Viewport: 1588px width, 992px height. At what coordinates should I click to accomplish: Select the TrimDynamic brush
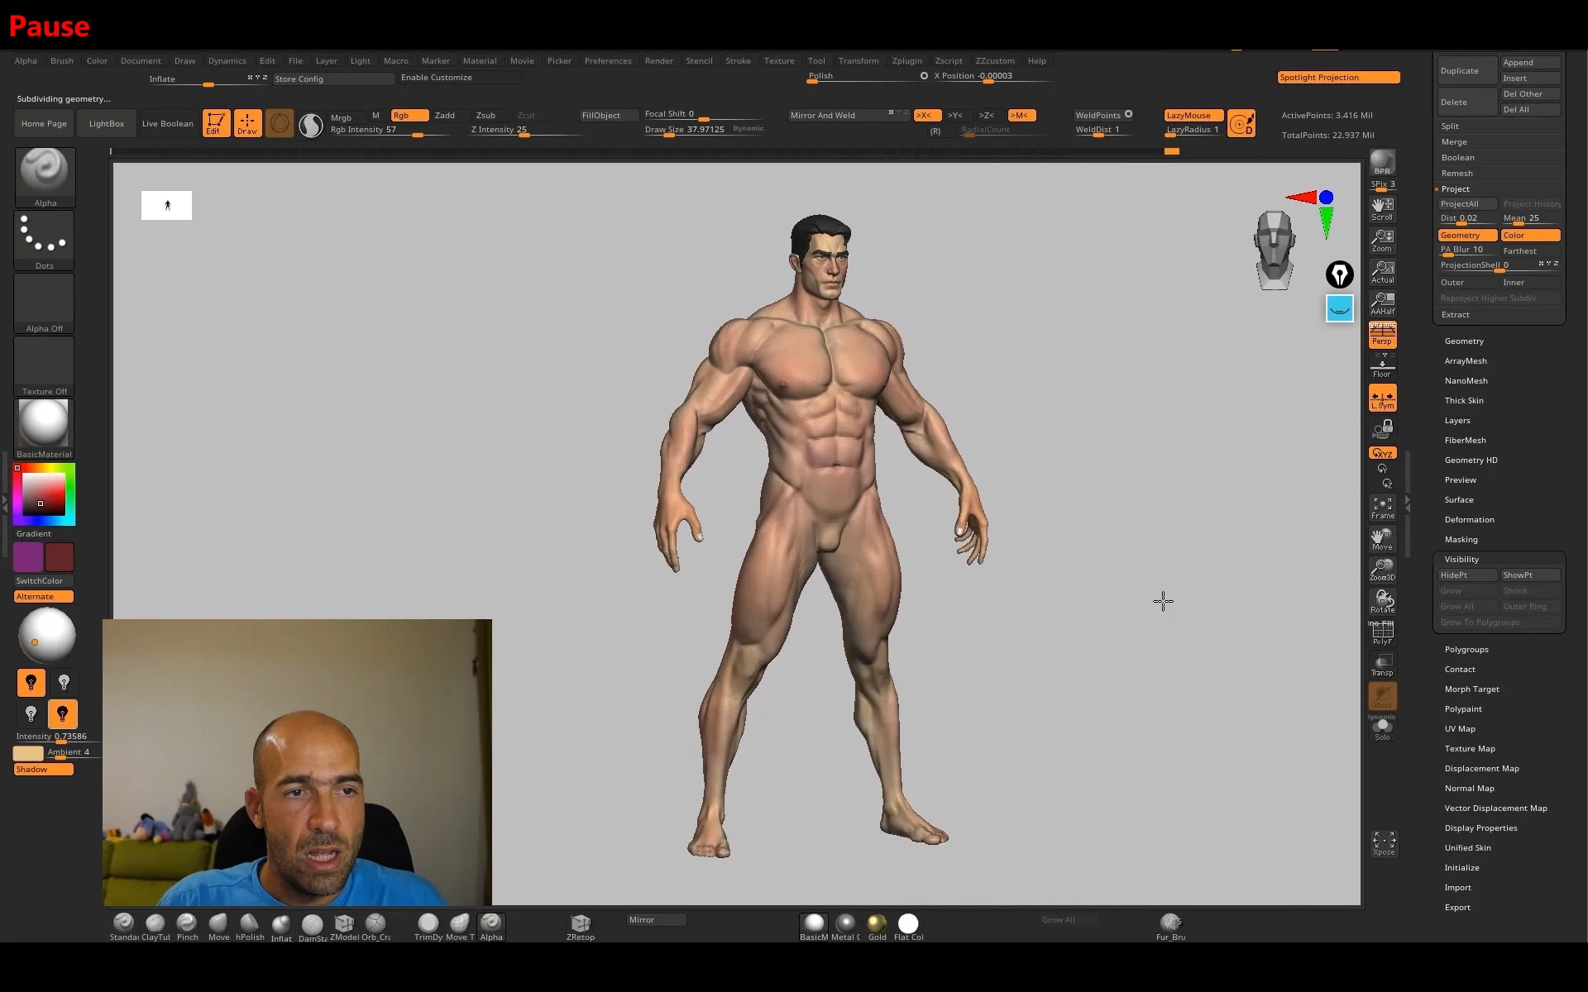coord(428,927)
